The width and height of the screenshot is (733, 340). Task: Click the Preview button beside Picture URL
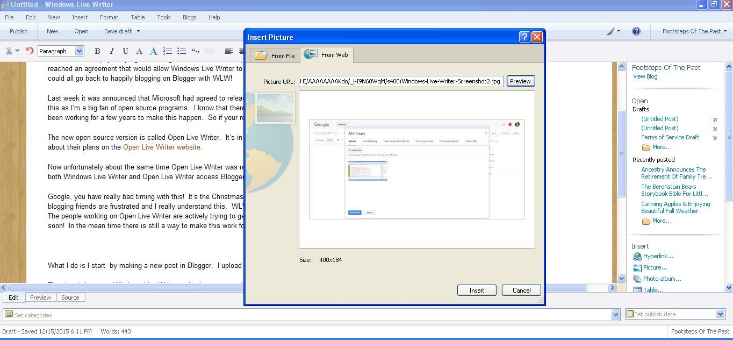coord(520,81)
